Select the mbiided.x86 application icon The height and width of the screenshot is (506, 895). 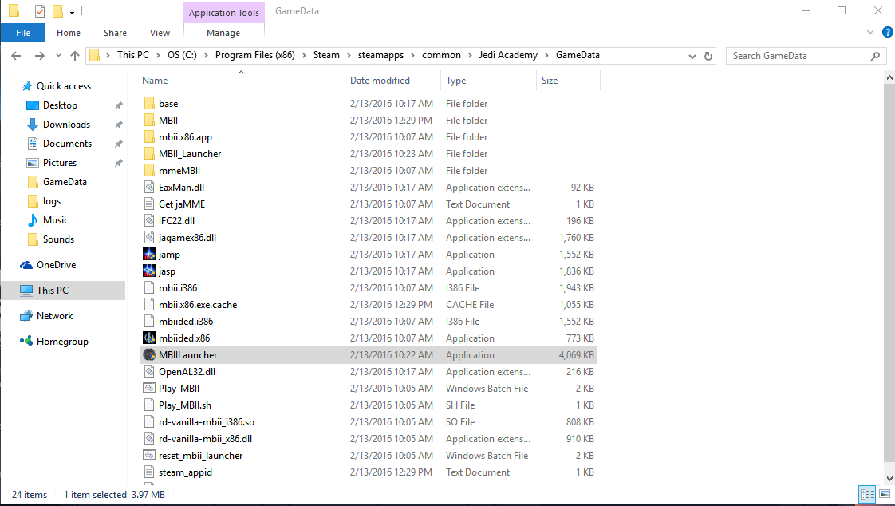[149, 338]
